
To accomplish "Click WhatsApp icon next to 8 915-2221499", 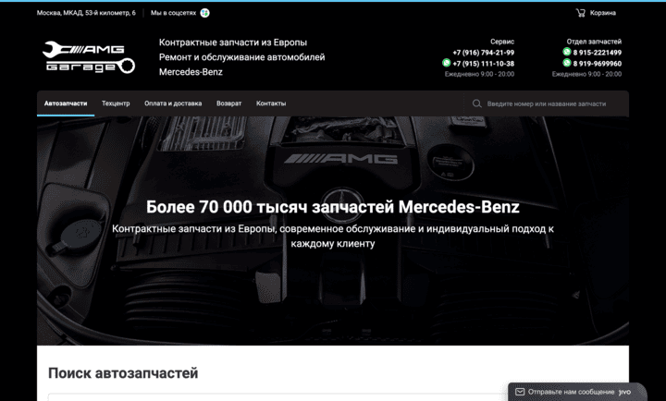I will pos(567,52).
